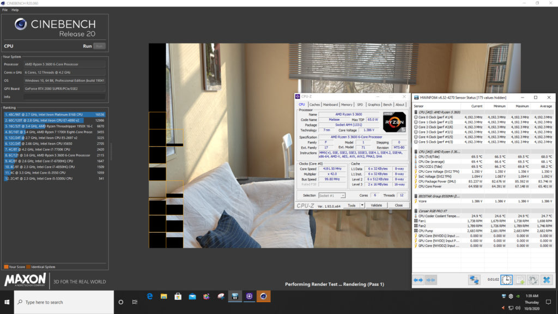The width and height of the screenshot is (558, 314).
Task: Click the Close button in CPU-Z
Action: [x=398, y=206]
